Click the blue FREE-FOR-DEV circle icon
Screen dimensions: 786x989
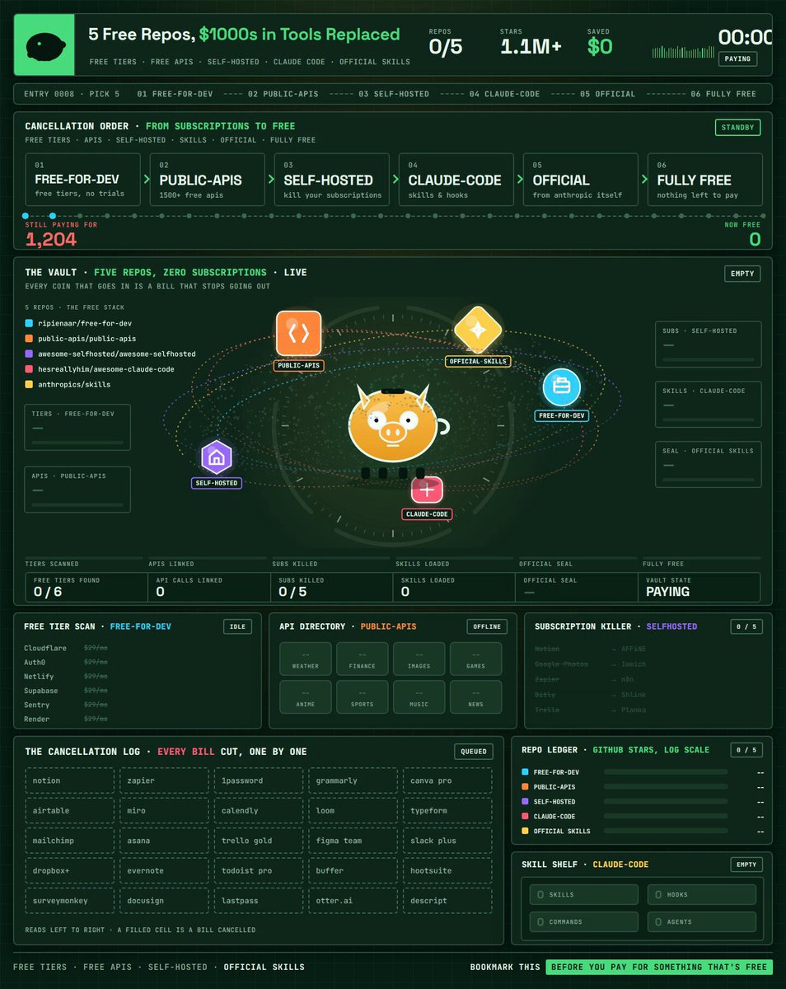[562, 387]
